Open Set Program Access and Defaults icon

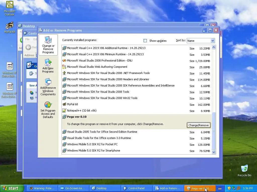pyautogui.click(x=48, y=110)
